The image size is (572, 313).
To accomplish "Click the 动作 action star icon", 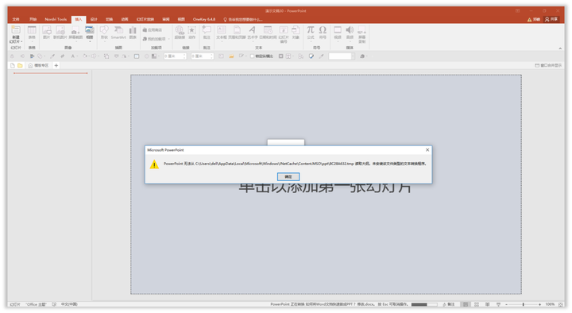I will [192, 33].
